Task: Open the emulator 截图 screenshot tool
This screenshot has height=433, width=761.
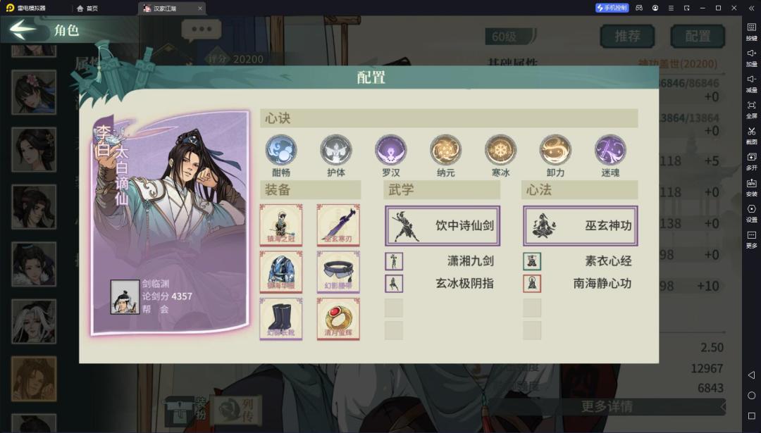Action: click(x=751, y=135)
